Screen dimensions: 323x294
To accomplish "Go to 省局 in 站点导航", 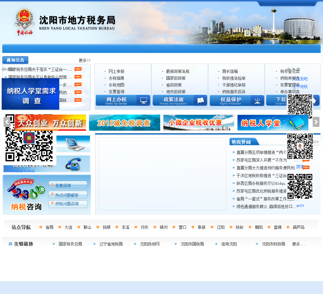I will 49,227.
